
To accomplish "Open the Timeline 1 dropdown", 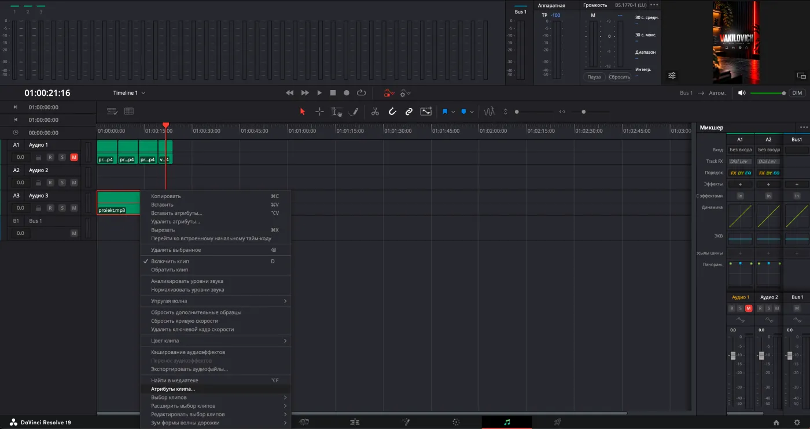I will [x=129, y=93].
